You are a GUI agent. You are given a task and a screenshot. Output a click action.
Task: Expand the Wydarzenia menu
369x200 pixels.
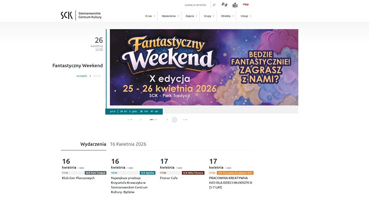point(170,16)
